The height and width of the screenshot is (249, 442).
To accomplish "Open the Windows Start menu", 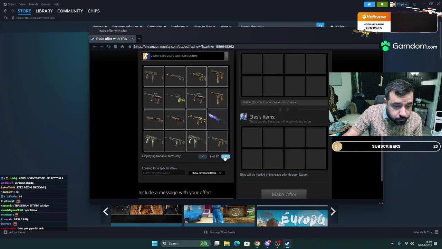I will [x=155, y=243].
